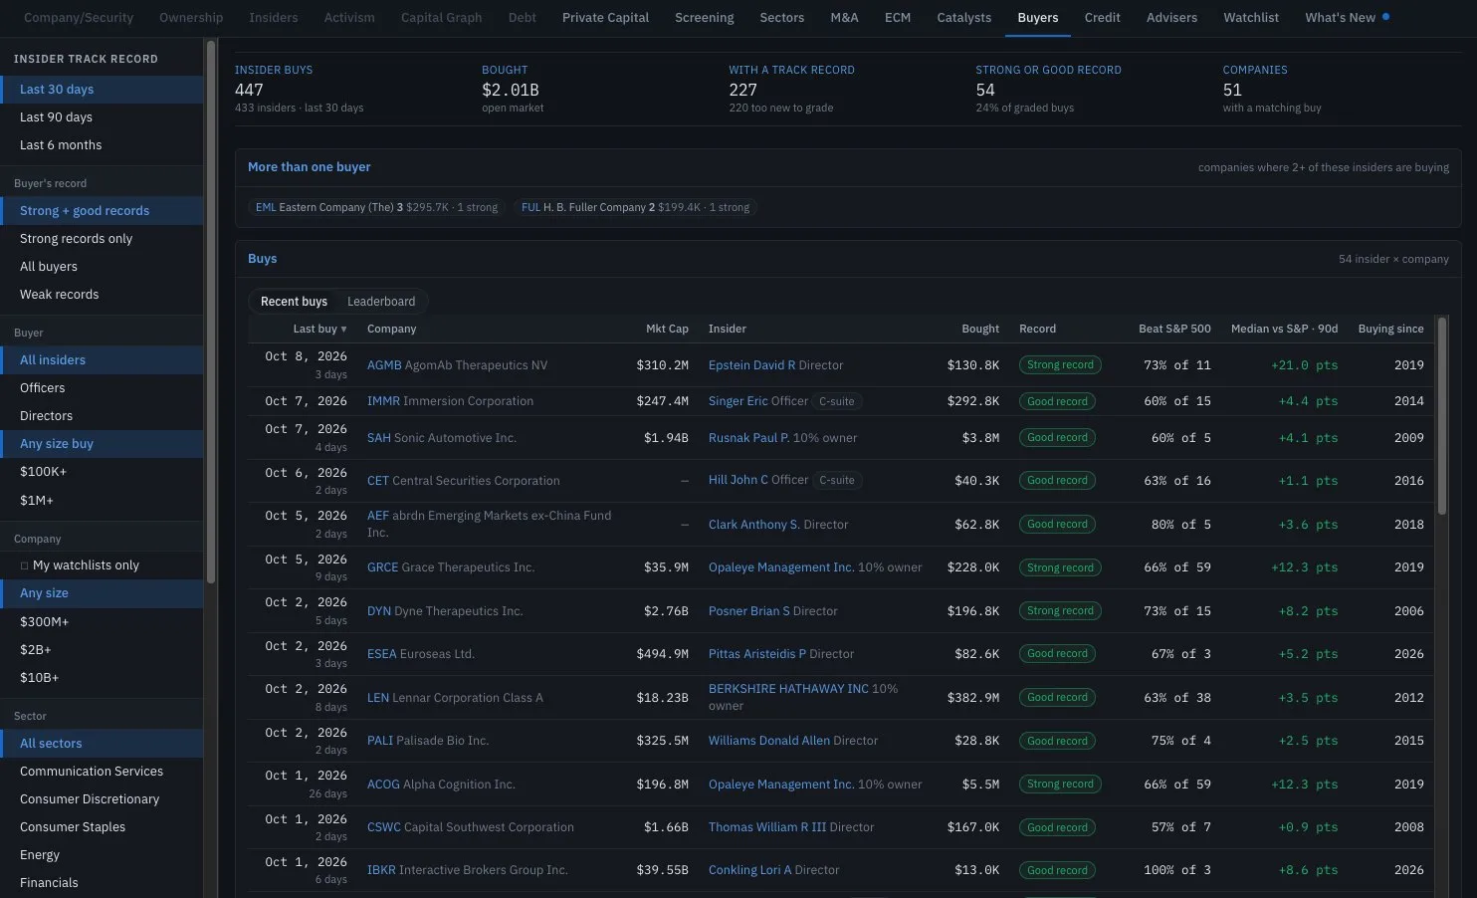
Task: Open the Private Capital tab
Action: 605,18
